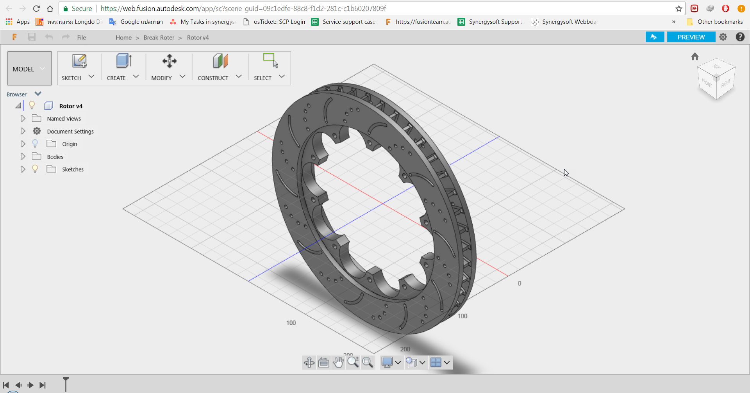
Task: Select the Construct tool icon
Action: pyautogui.click(x=220, y=61)
